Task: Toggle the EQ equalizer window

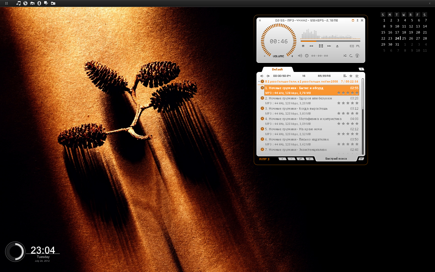Action: 352,46
